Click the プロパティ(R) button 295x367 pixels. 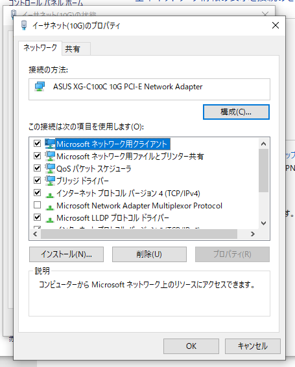(232, 254)
